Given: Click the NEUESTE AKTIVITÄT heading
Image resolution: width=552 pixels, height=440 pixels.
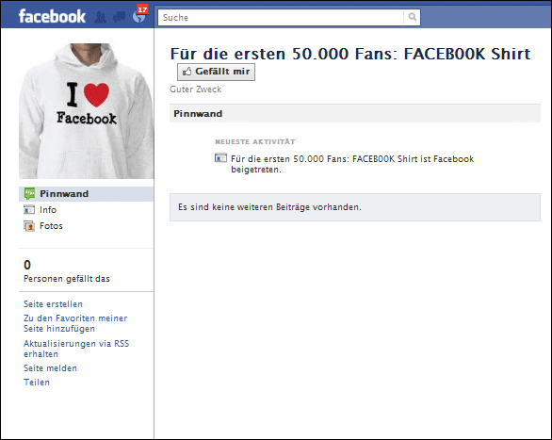Looking at the screenshot, I should [255, 142].
